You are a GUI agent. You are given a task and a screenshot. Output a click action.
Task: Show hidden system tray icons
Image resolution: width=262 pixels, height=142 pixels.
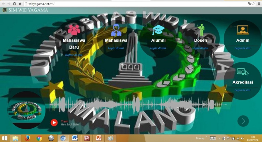coord(219,138)
